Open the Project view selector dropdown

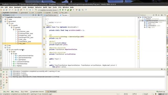(9, 15)
